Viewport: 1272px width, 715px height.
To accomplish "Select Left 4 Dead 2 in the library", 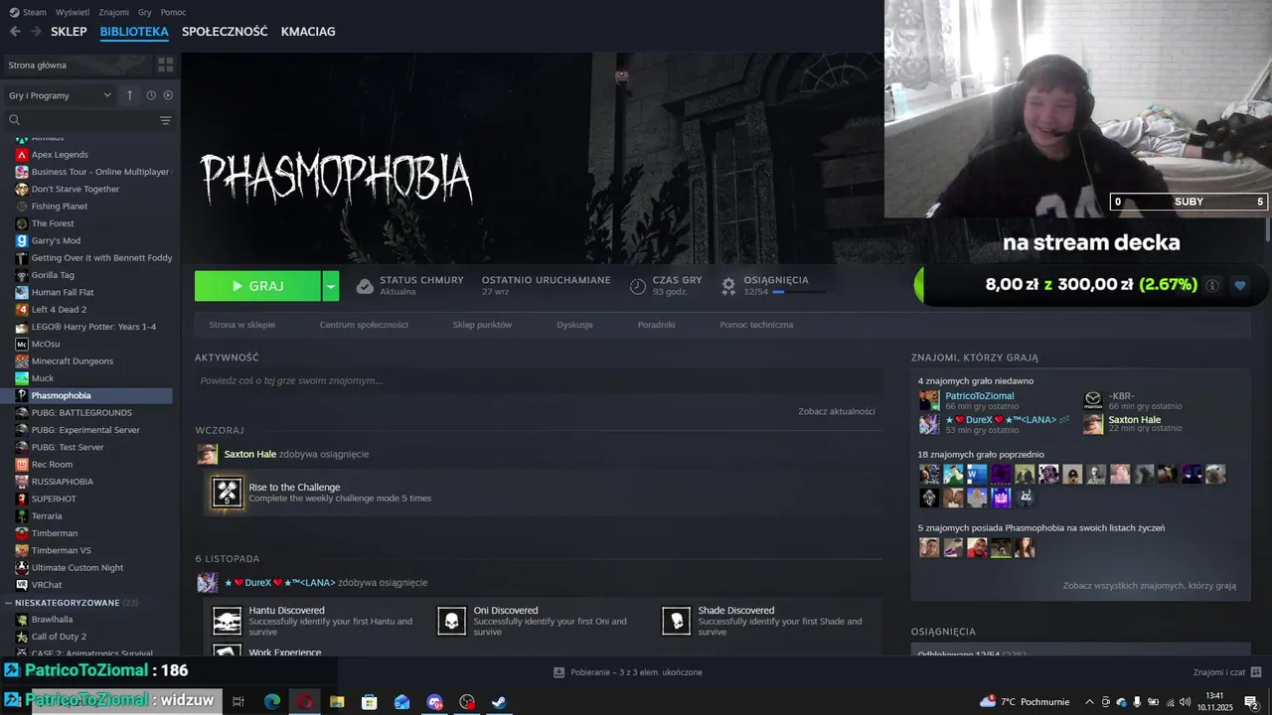I will (x=57, y=310).
